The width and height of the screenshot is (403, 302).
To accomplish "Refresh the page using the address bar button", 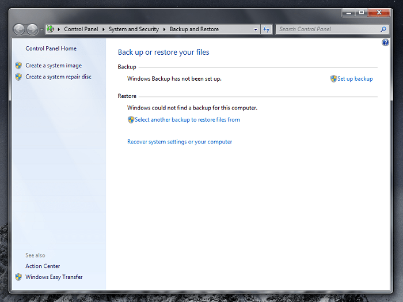I will pos(267,29).
